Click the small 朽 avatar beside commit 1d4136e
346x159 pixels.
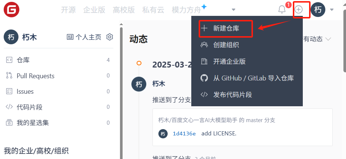pyautogui.click(x=163, y=134)
